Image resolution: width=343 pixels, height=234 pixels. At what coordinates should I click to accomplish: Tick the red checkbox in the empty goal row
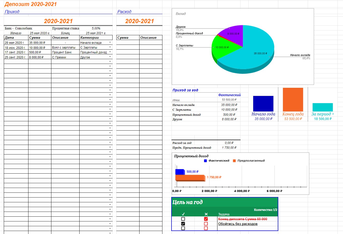[x=206, y=228]
